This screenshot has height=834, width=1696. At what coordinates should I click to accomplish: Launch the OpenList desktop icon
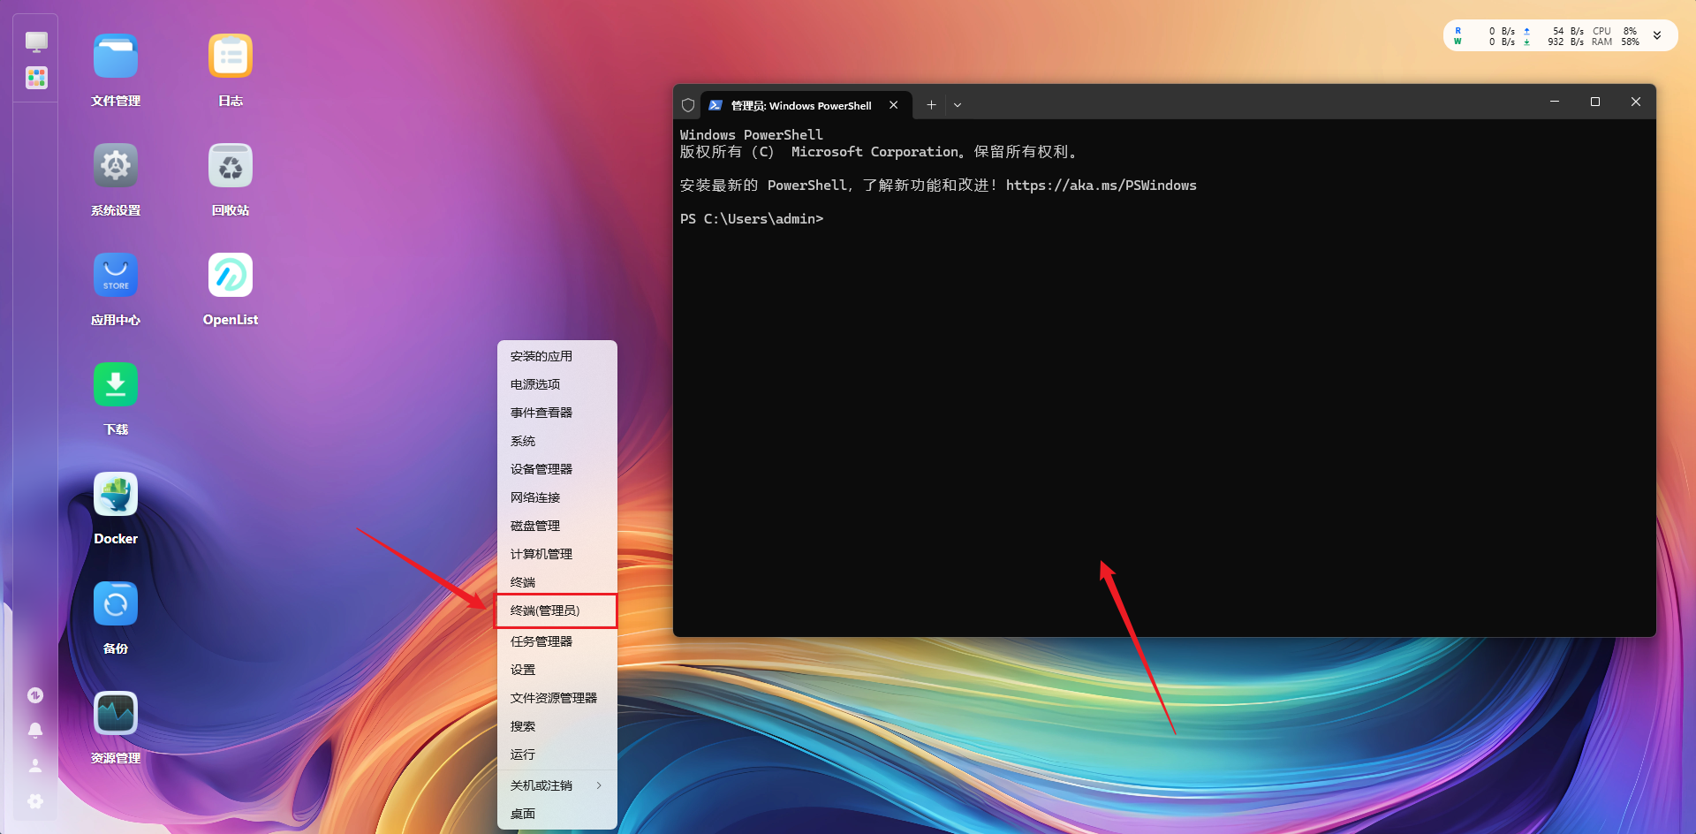pos(231,276)
